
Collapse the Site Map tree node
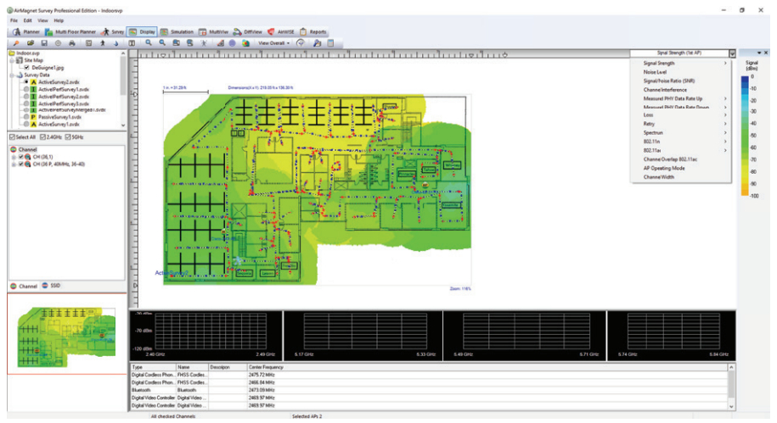coord(12,60)
